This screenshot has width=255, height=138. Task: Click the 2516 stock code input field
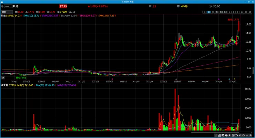pyautogui.click(x=8, y=6)
